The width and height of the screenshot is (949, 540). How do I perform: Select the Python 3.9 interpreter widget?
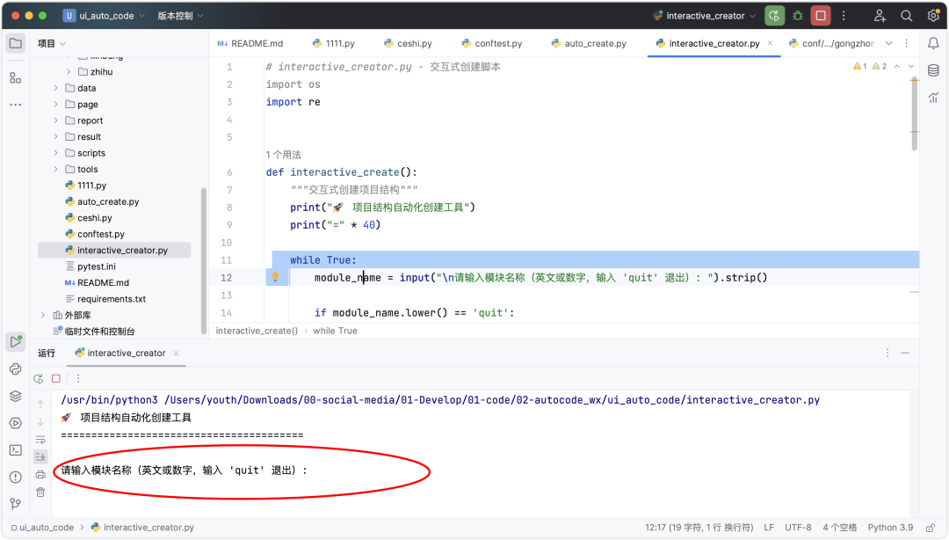[x=890, y=528]
